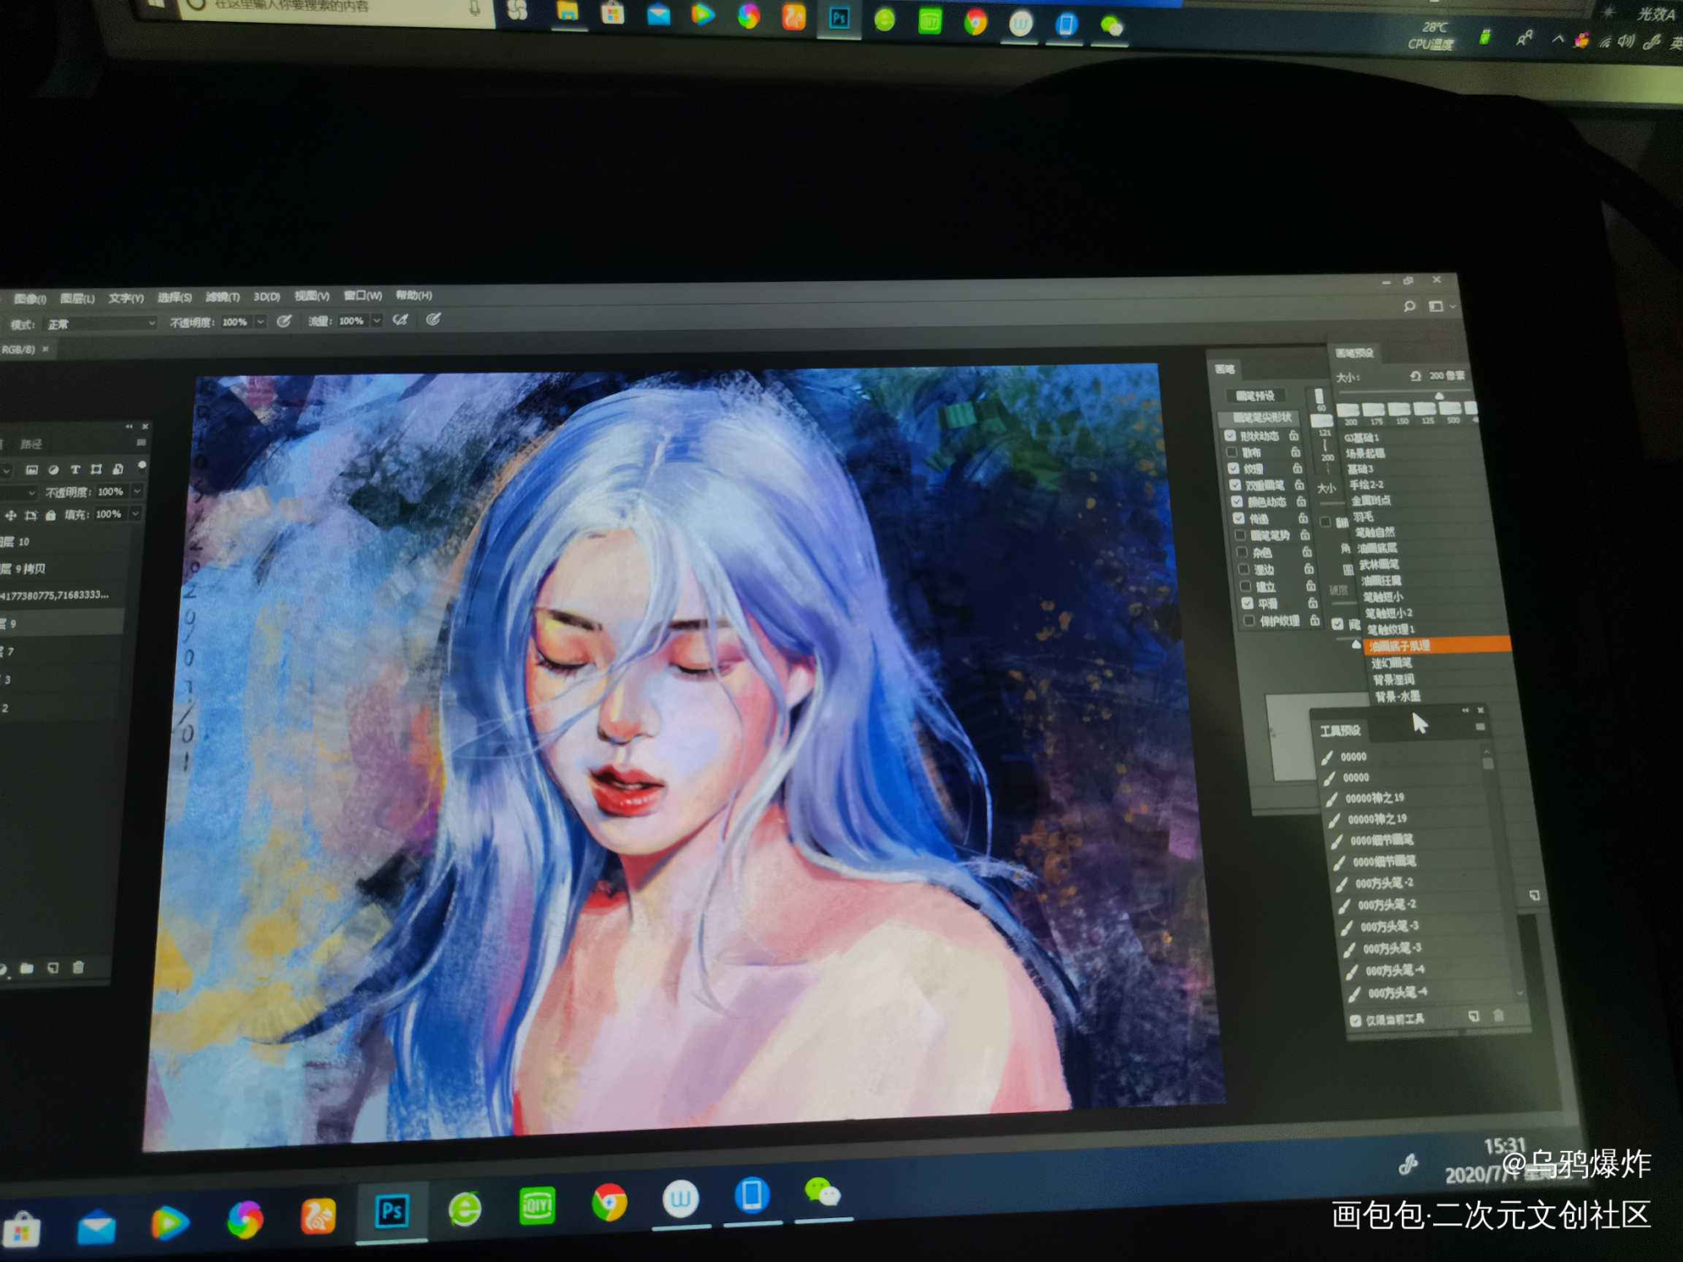Toggle 纹理 checkbox

click(x=1234, y=469)
